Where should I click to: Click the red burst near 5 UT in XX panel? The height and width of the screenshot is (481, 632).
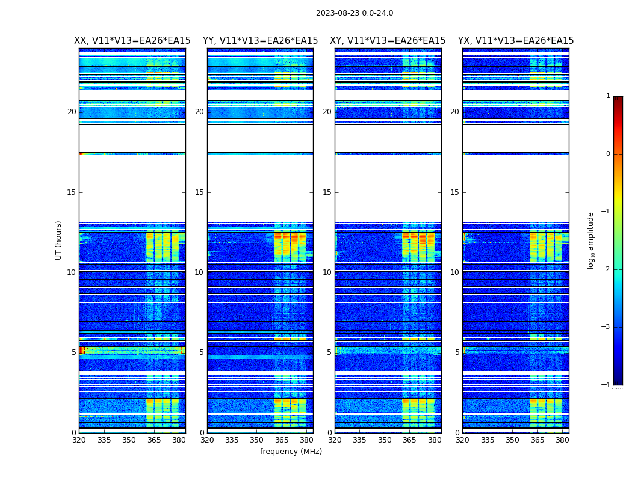tap(82, 351)
